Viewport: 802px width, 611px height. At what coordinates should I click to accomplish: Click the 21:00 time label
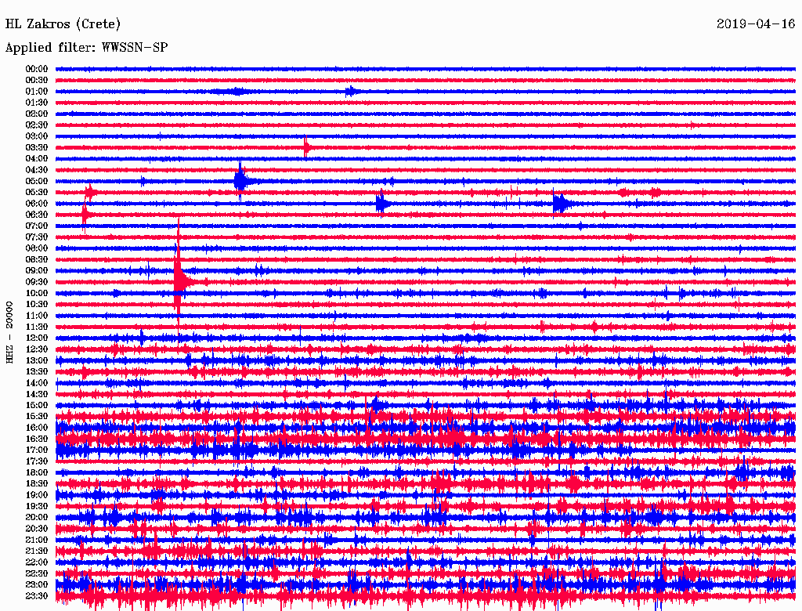(x=37, y=540)
